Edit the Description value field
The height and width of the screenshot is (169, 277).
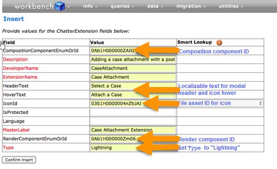(133, 59)
